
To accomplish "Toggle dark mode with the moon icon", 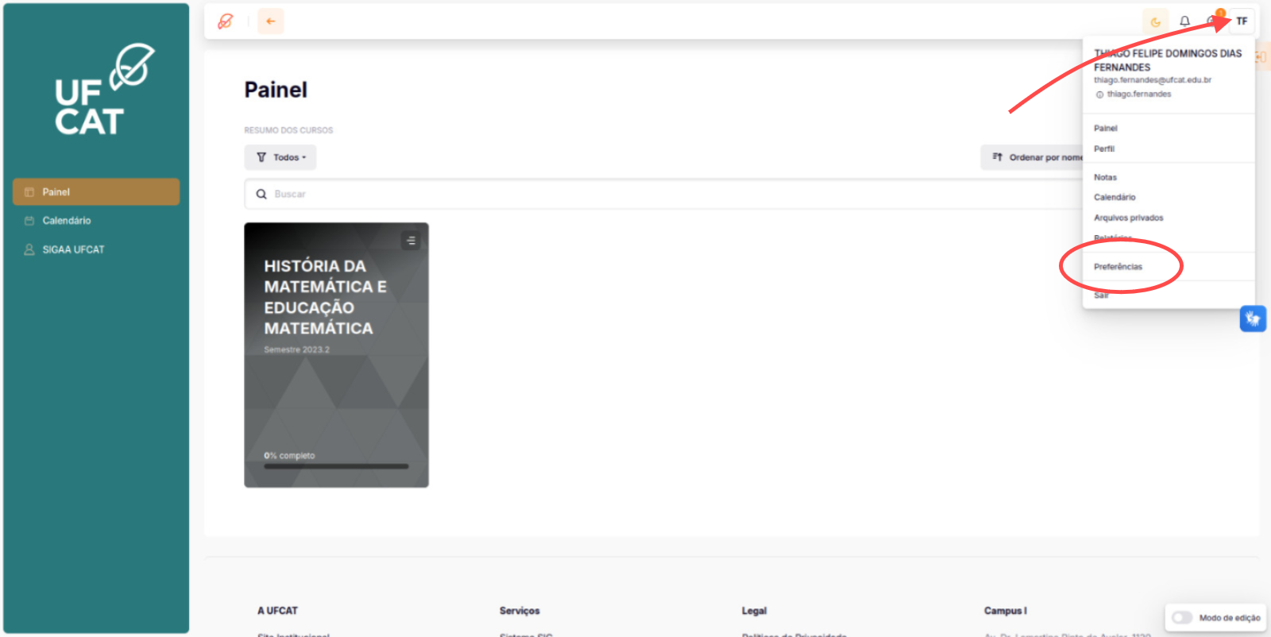I will coord(1156,21).
